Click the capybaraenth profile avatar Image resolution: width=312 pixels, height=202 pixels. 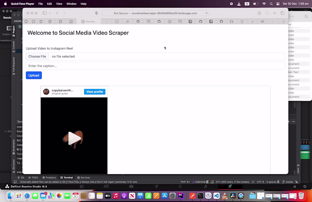(46, 92)
